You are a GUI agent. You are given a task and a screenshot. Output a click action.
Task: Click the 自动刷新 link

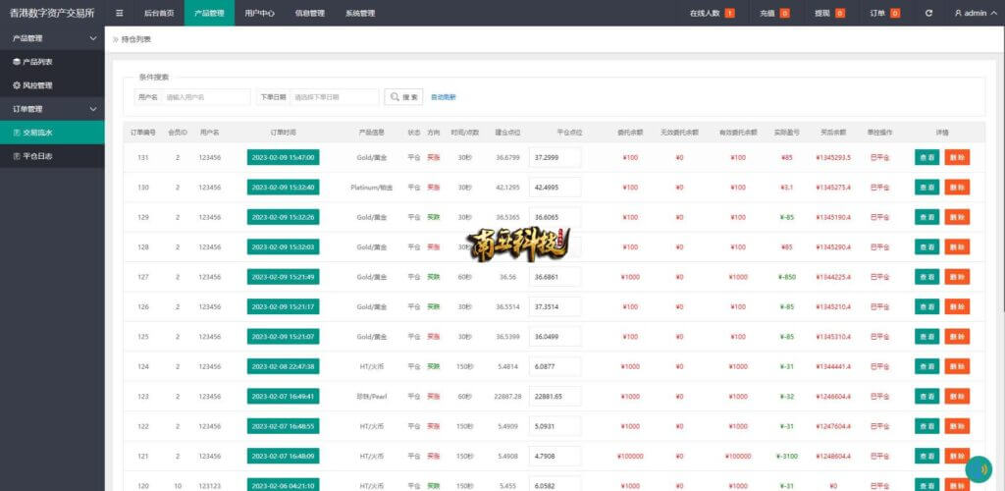[x=444, y=97]
